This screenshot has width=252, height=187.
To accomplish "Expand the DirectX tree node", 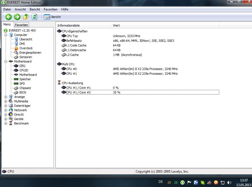I will (x=6, y=115).
